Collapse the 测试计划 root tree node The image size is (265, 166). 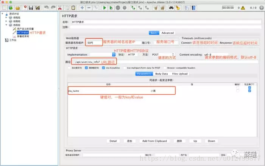coord(2,14)
